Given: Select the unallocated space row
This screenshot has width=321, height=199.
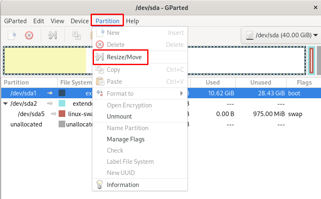Looking at the screenshot, I should (161, 124).
